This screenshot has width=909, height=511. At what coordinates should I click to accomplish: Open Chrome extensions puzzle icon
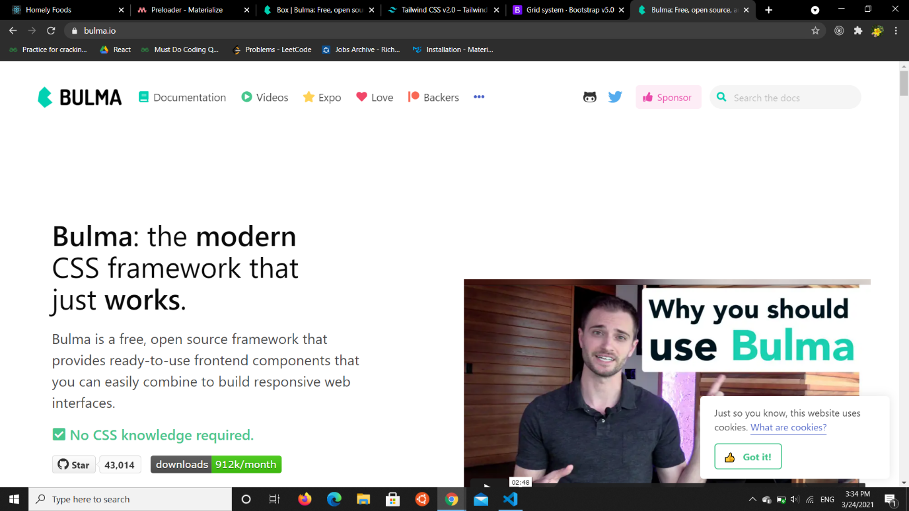click(858, 30)
